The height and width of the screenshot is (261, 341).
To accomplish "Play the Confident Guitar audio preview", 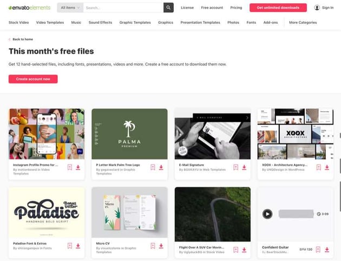I will 267,214.
